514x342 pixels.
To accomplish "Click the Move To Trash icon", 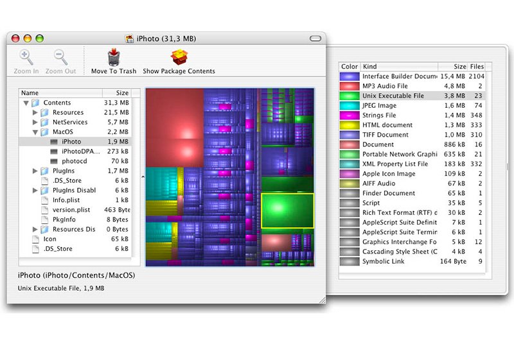I will click(x=112, y=56).
